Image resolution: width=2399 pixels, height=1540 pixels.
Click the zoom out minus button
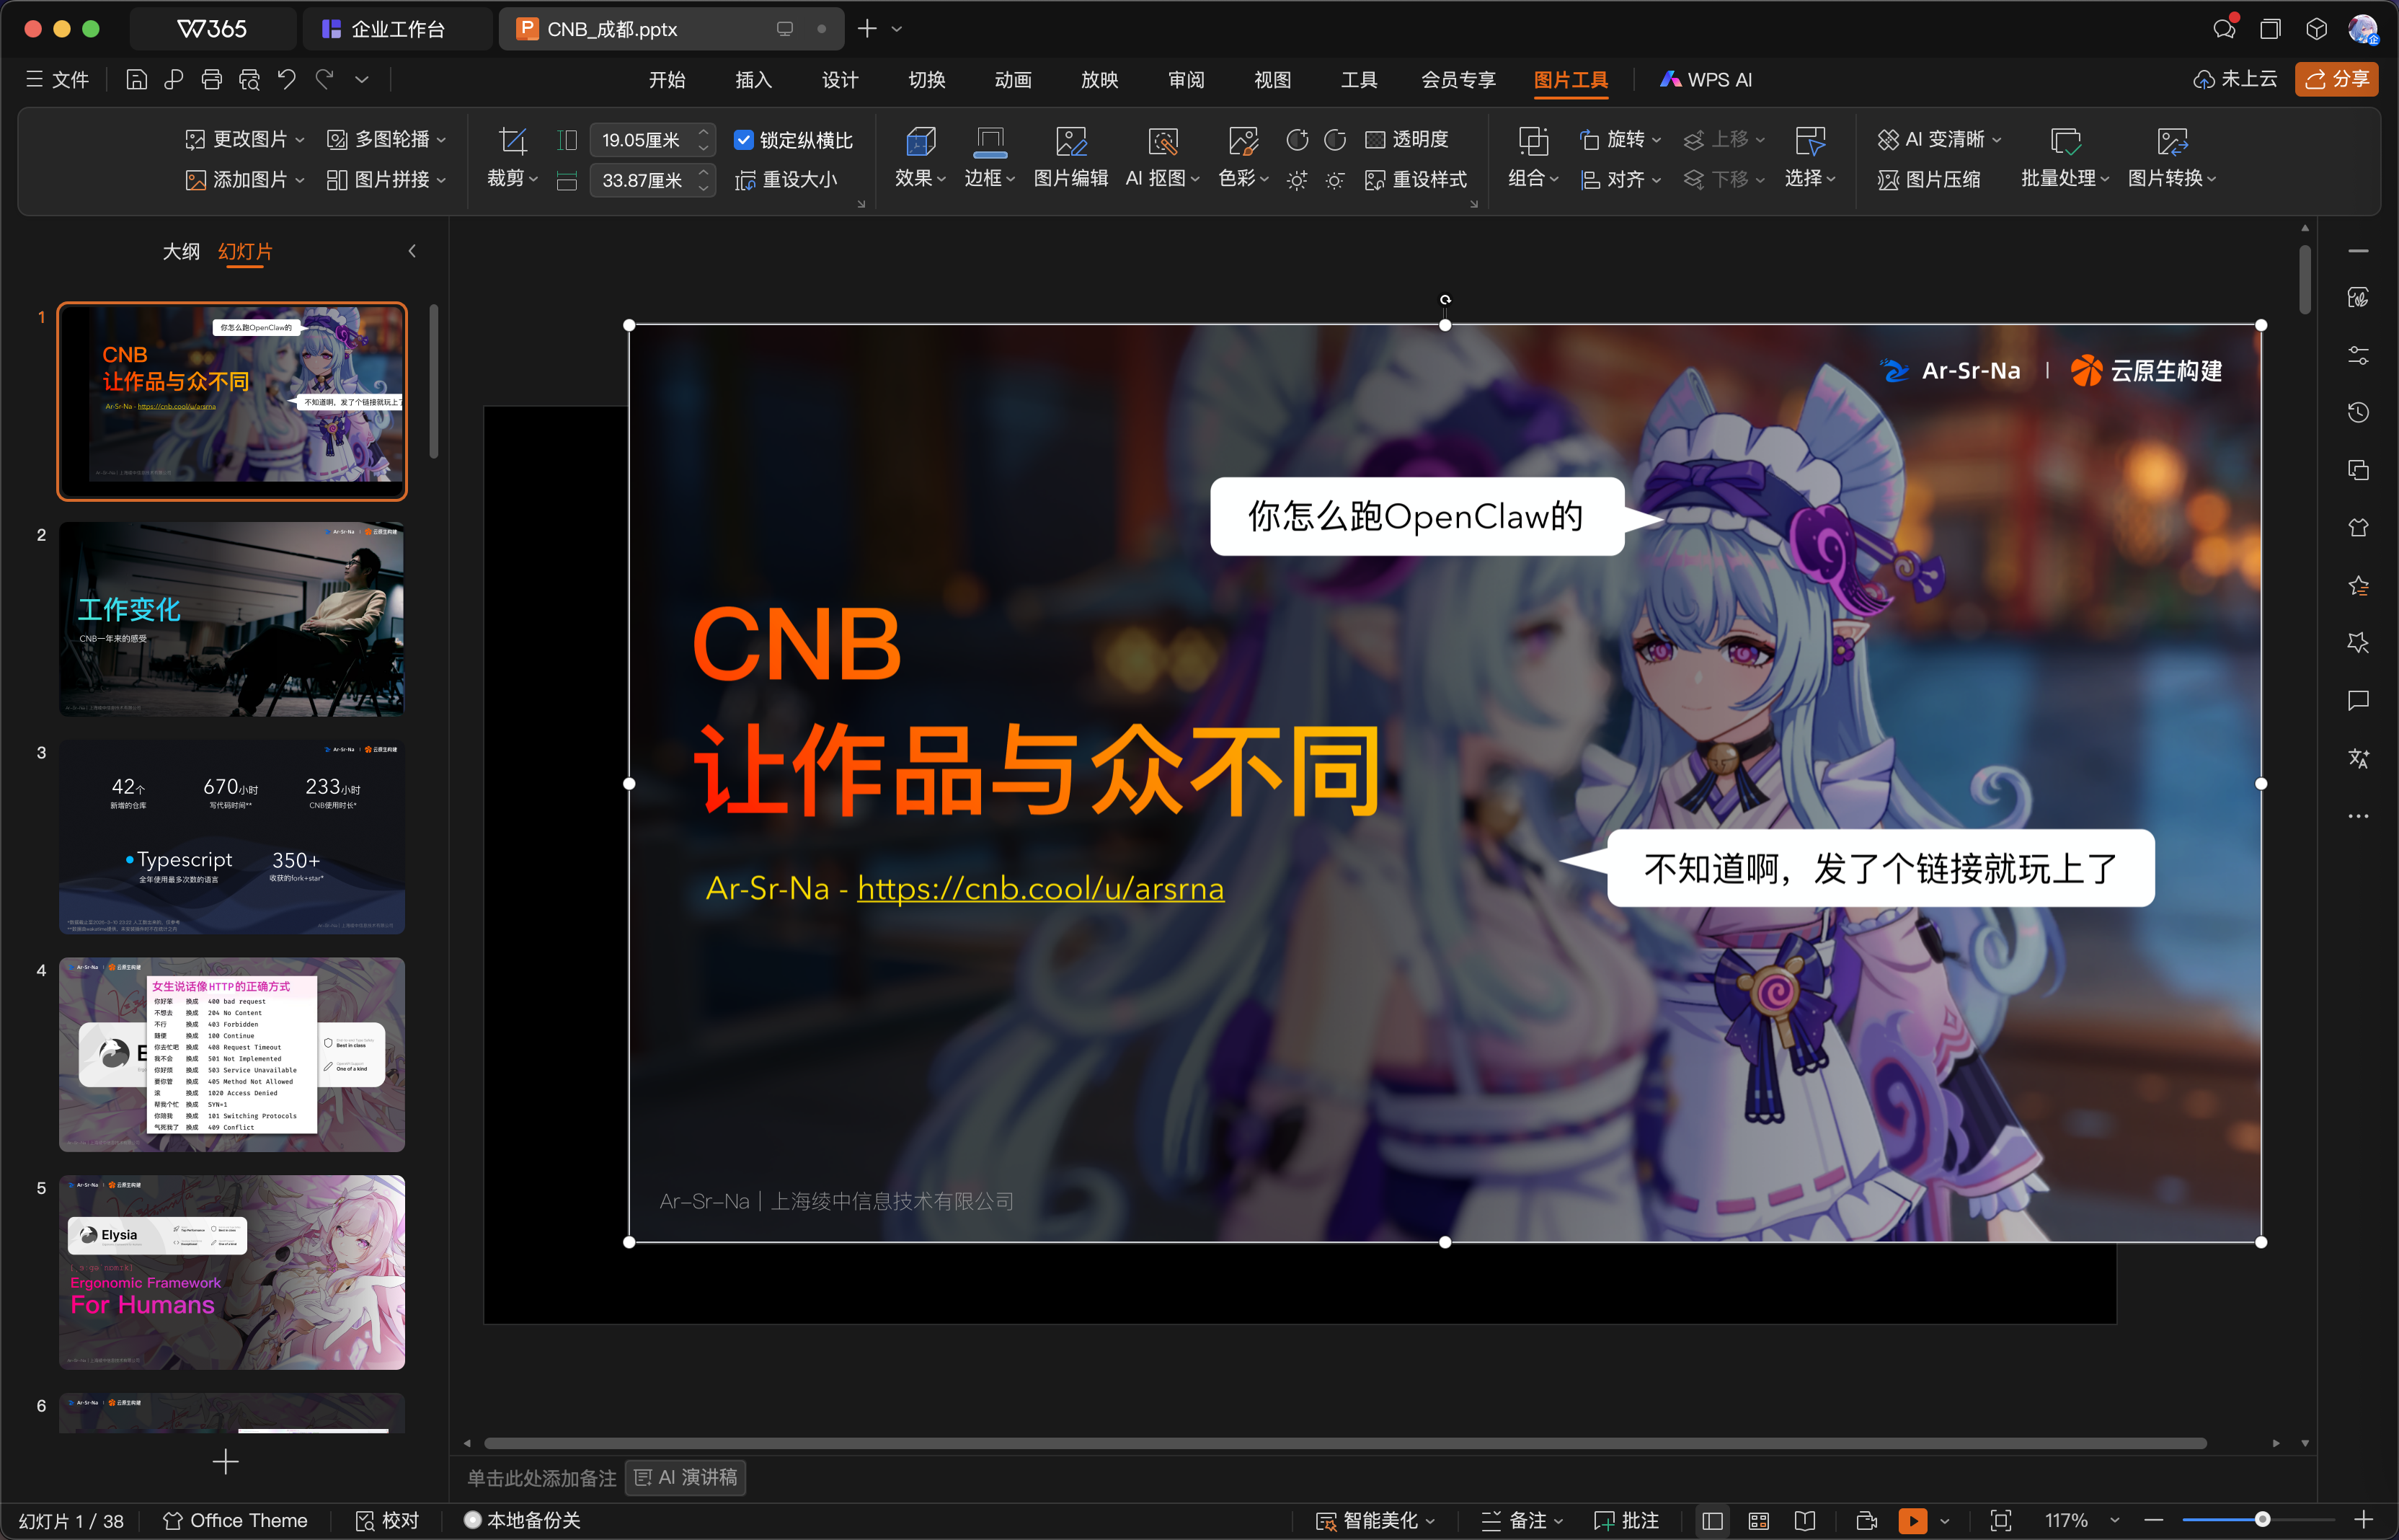click(x=2154, y=1520)
